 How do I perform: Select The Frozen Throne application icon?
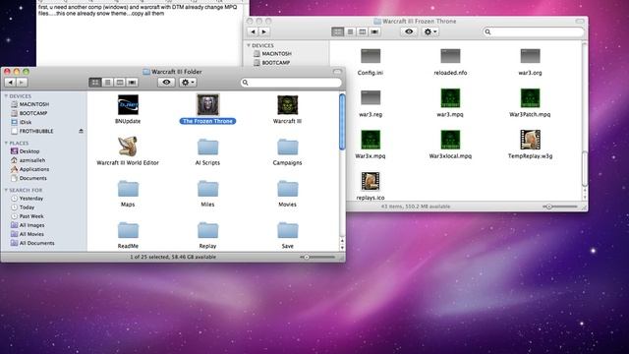(207, 105)
